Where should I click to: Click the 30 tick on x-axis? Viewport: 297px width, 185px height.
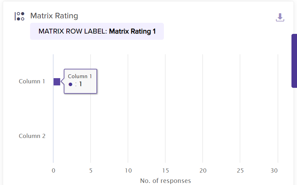pyautogui.click(x=274, y=170)
